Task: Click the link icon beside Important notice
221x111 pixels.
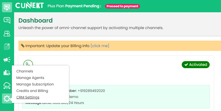Action: [23, 46]
